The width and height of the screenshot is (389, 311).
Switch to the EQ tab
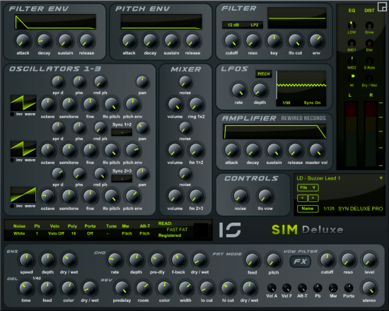[x=352, y=11]
